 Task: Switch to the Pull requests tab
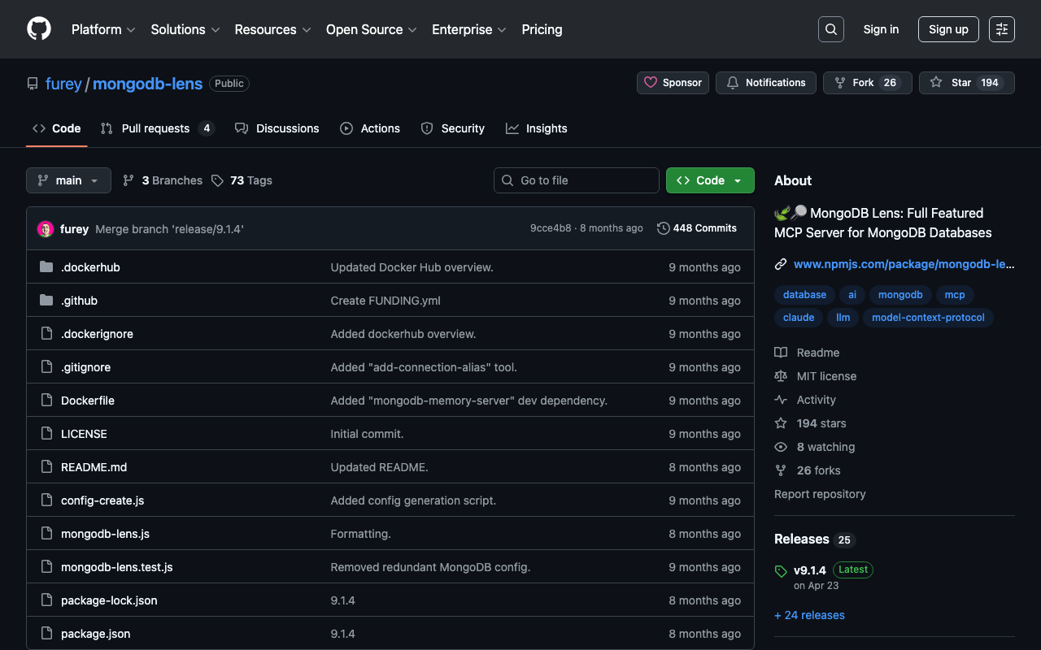(x=155, y=128)
